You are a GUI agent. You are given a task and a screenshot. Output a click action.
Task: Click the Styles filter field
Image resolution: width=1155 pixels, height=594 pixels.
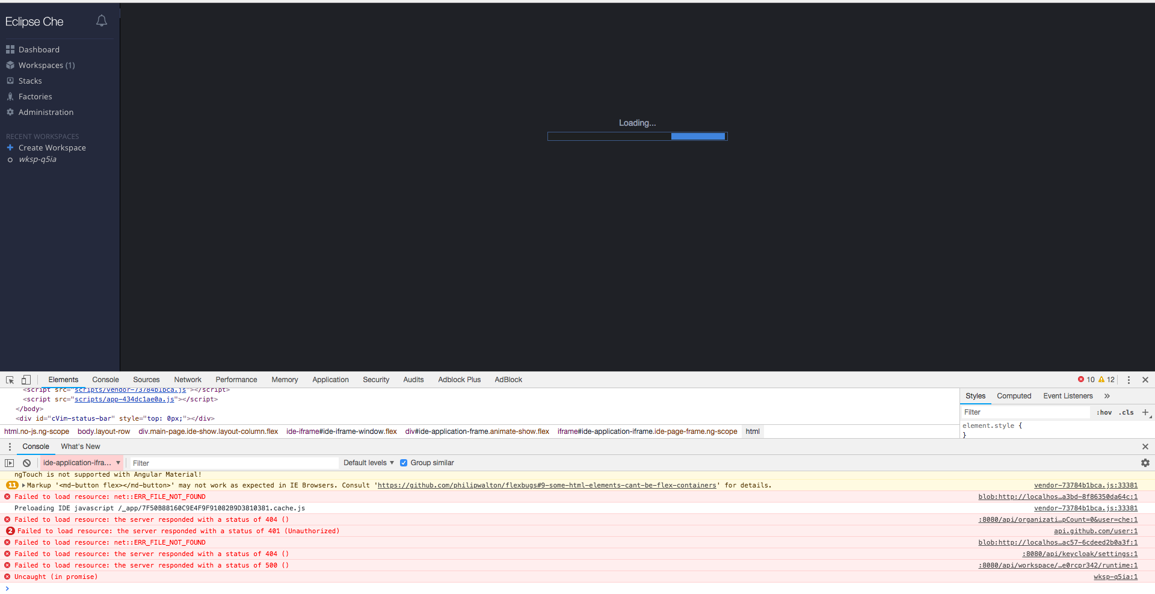click(x=1026, y=412)
